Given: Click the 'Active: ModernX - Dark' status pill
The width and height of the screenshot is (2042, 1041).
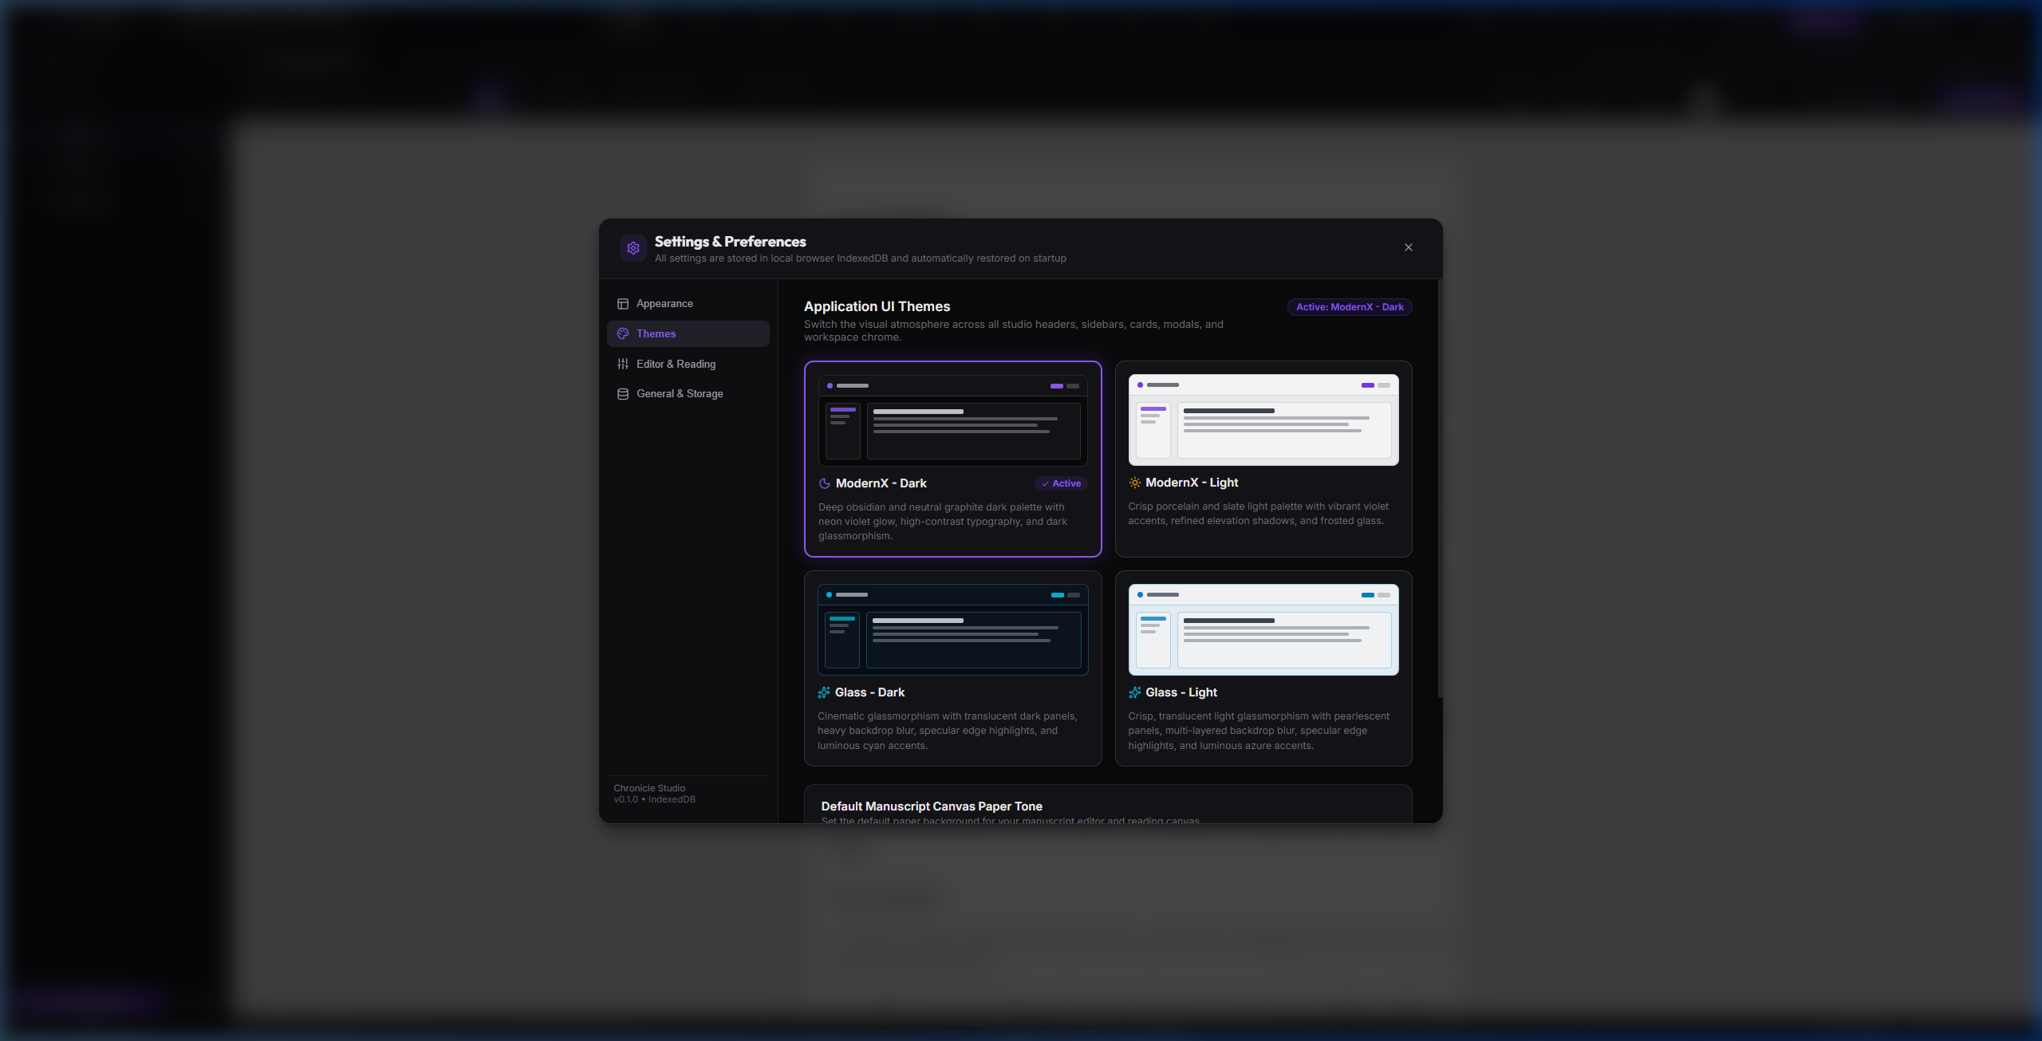Looking at the screenshot, I should [1350, 307].
